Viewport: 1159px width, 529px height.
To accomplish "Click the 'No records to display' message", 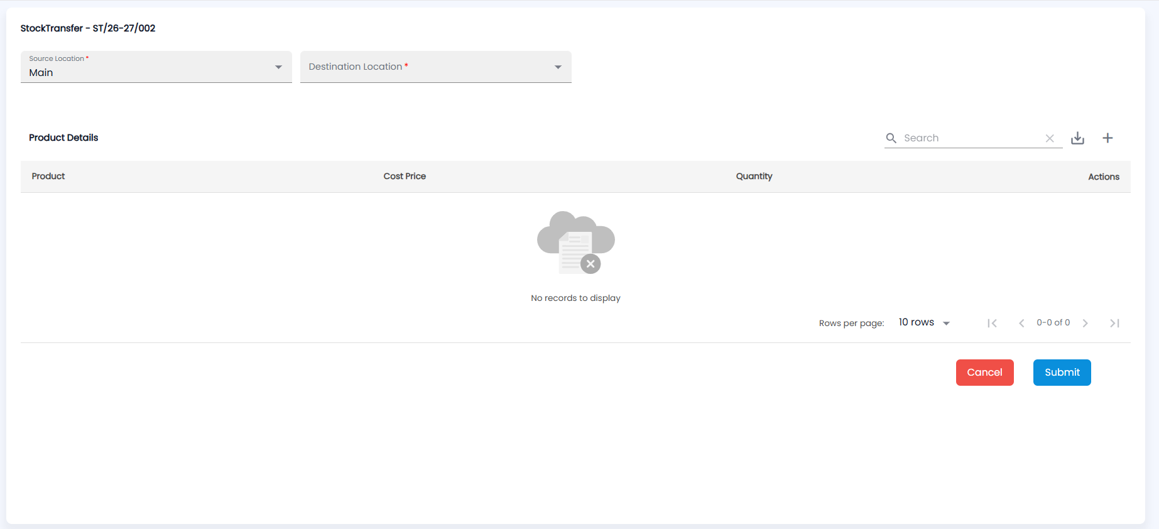I will 575,298.
